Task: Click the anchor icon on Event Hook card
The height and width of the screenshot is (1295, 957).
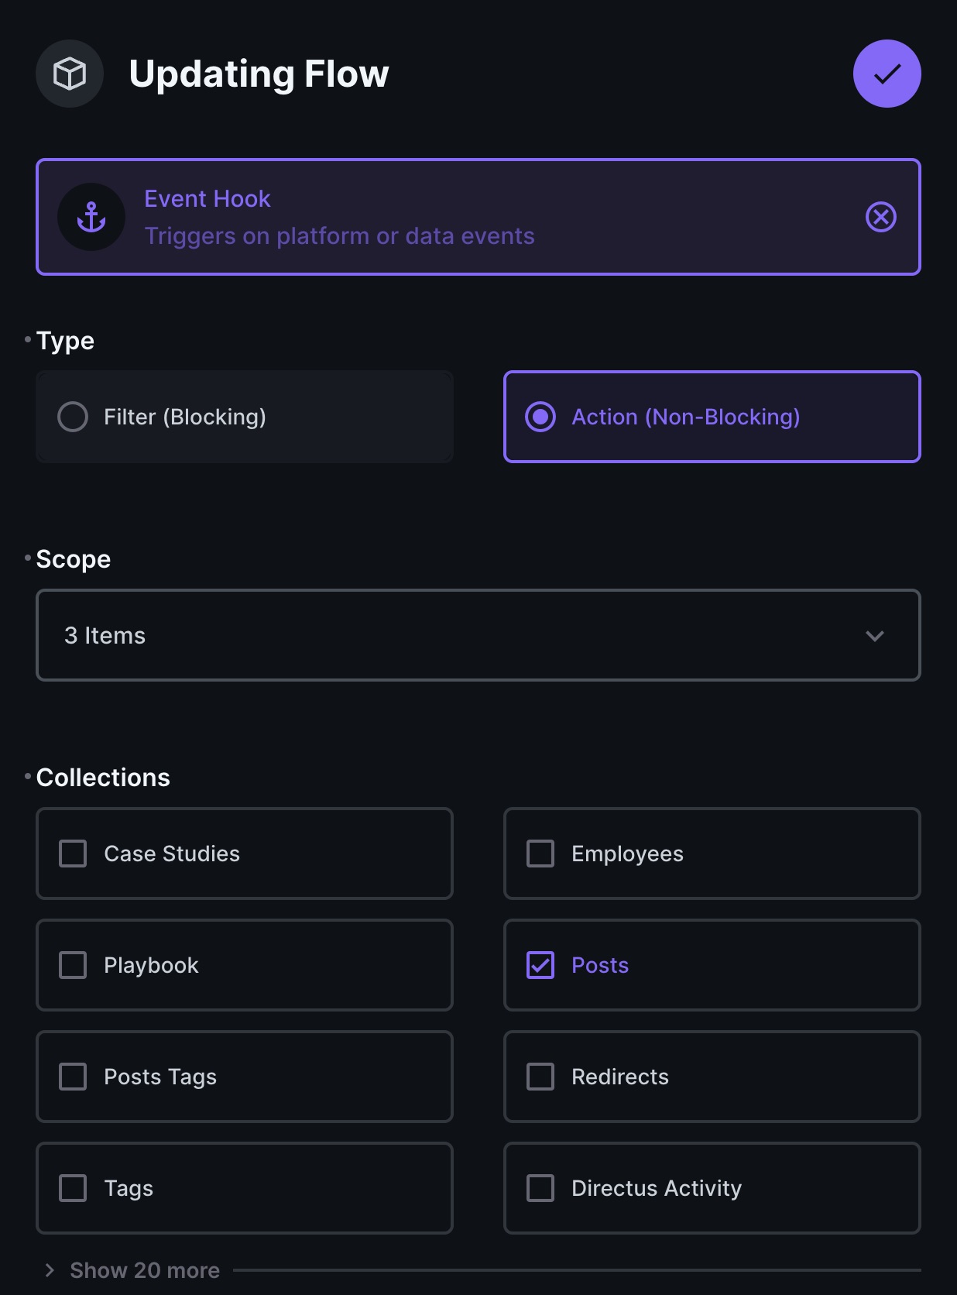Action: tap(91, 217)
